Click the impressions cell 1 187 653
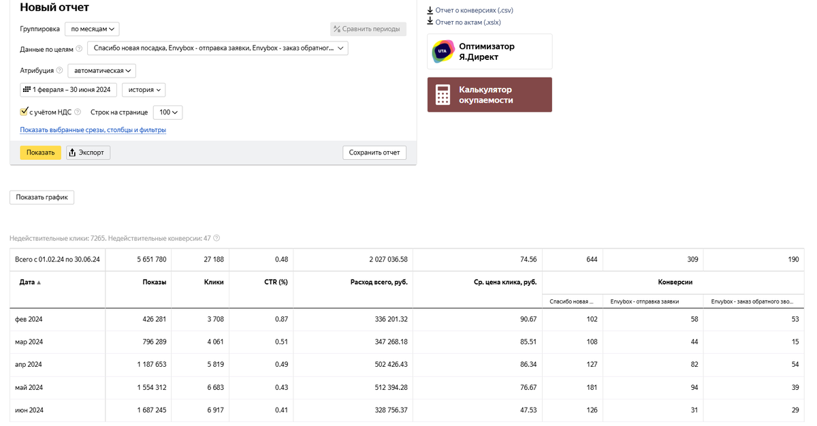Viewport: 817px width, 426px height. [151, 364]
